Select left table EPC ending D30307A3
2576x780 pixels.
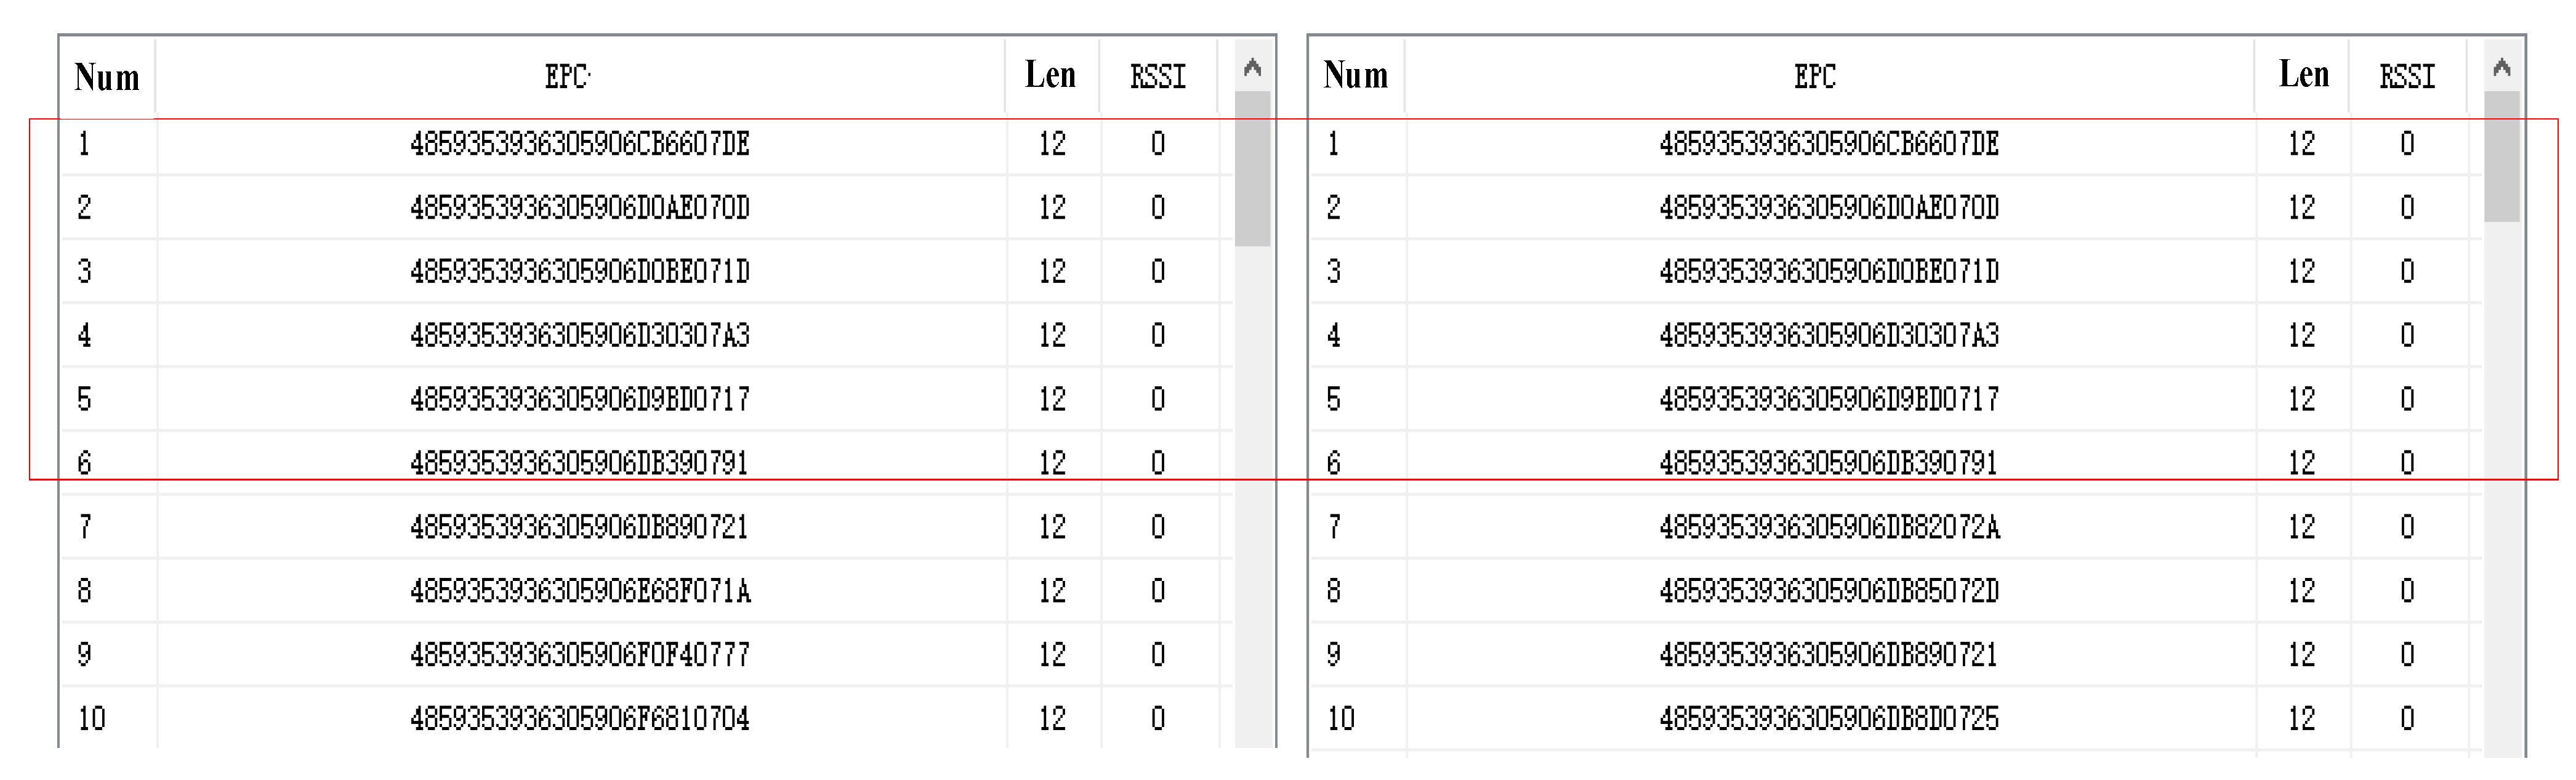(580, 335)
